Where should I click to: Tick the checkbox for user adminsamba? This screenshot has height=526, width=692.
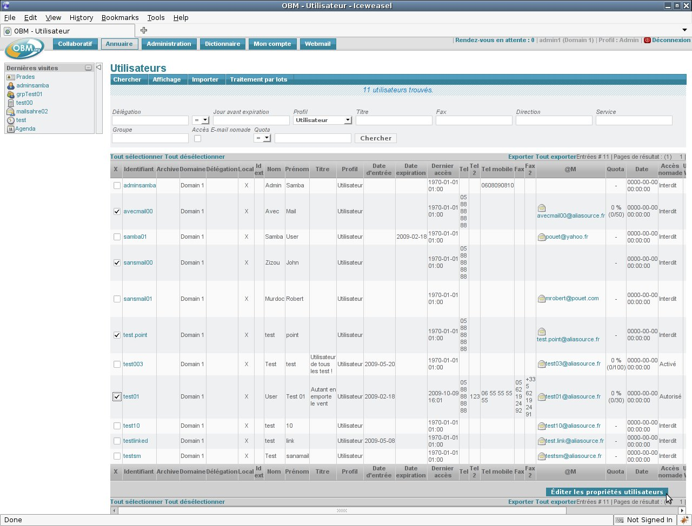tap(117, 186)
